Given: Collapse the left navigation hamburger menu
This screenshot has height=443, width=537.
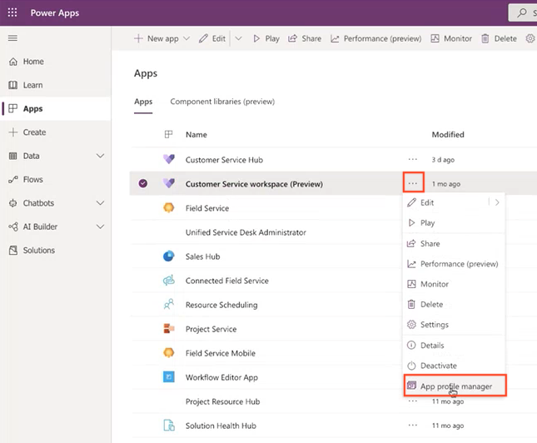Looking at the screenshot, I should coord(12,38).
